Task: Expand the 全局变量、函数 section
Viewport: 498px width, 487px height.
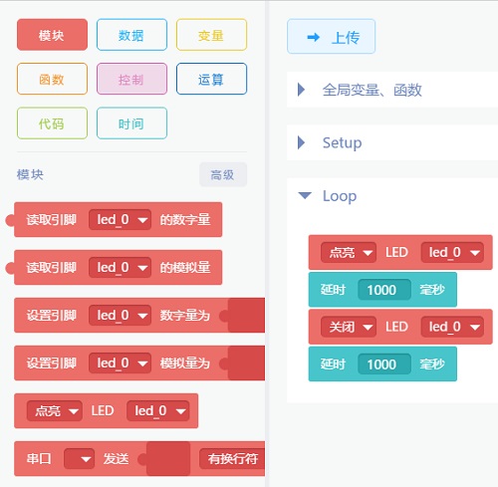Action: [302, 90]
